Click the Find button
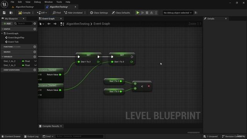Image resolution: width=247 pixels, height=139 pixels. (x=57, y=13)
